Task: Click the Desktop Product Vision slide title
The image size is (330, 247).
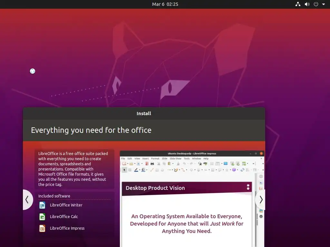Action: (x=155, y=188)
